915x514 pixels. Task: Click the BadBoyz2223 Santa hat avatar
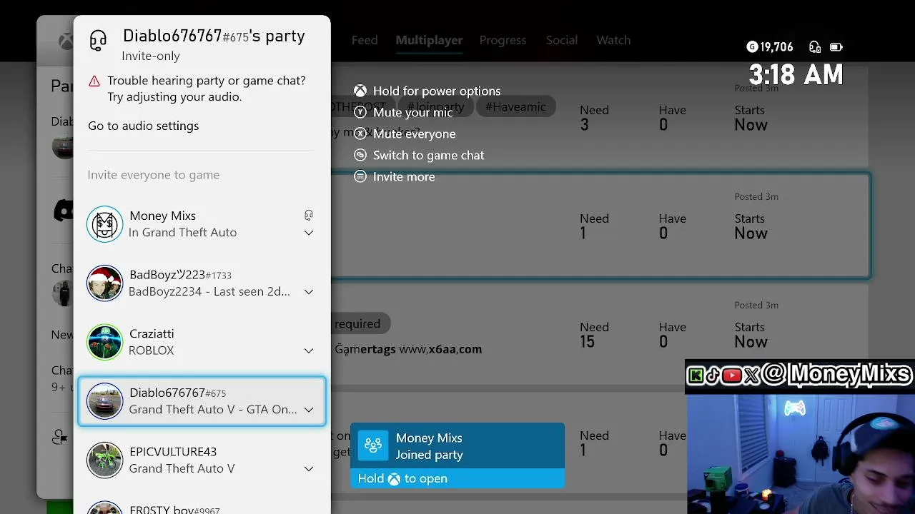click(105, 283)
